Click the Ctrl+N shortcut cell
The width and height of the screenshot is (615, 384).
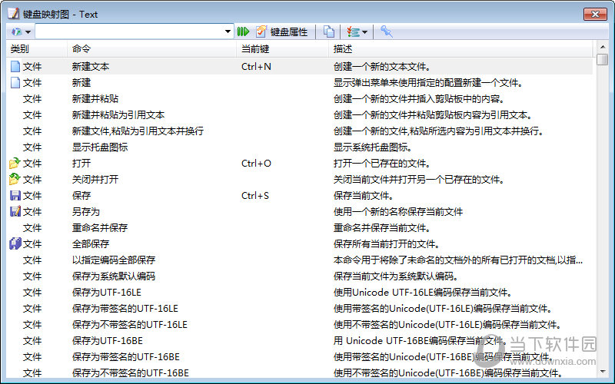[256, 67]
